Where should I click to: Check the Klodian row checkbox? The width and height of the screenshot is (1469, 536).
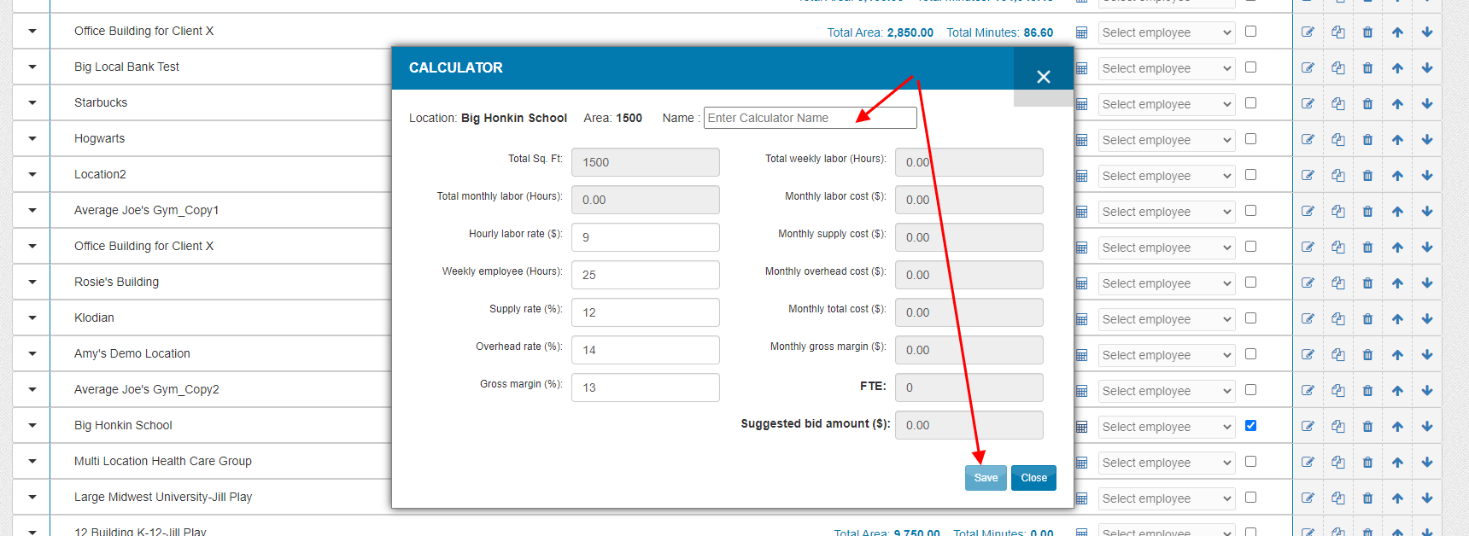click(x=1250, y=318)
